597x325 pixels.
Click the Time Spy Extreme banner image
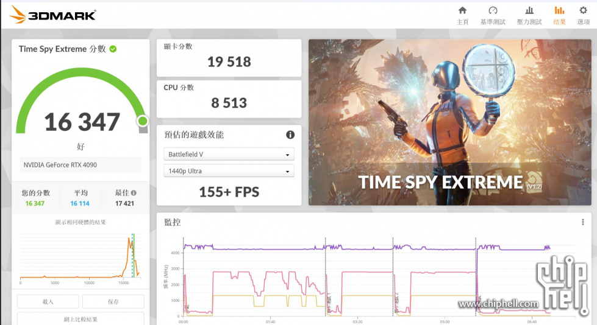pyautogui.click(x=449, y=122)
